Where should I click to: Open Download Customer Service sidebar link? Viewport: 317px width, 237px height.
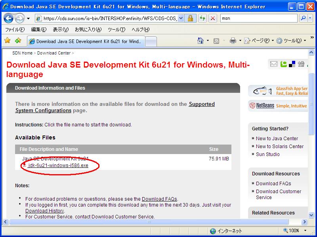[279, 194]
